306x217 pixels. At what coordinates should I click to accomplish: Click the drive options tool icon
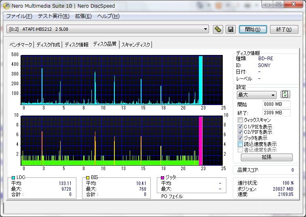(218, 29)
